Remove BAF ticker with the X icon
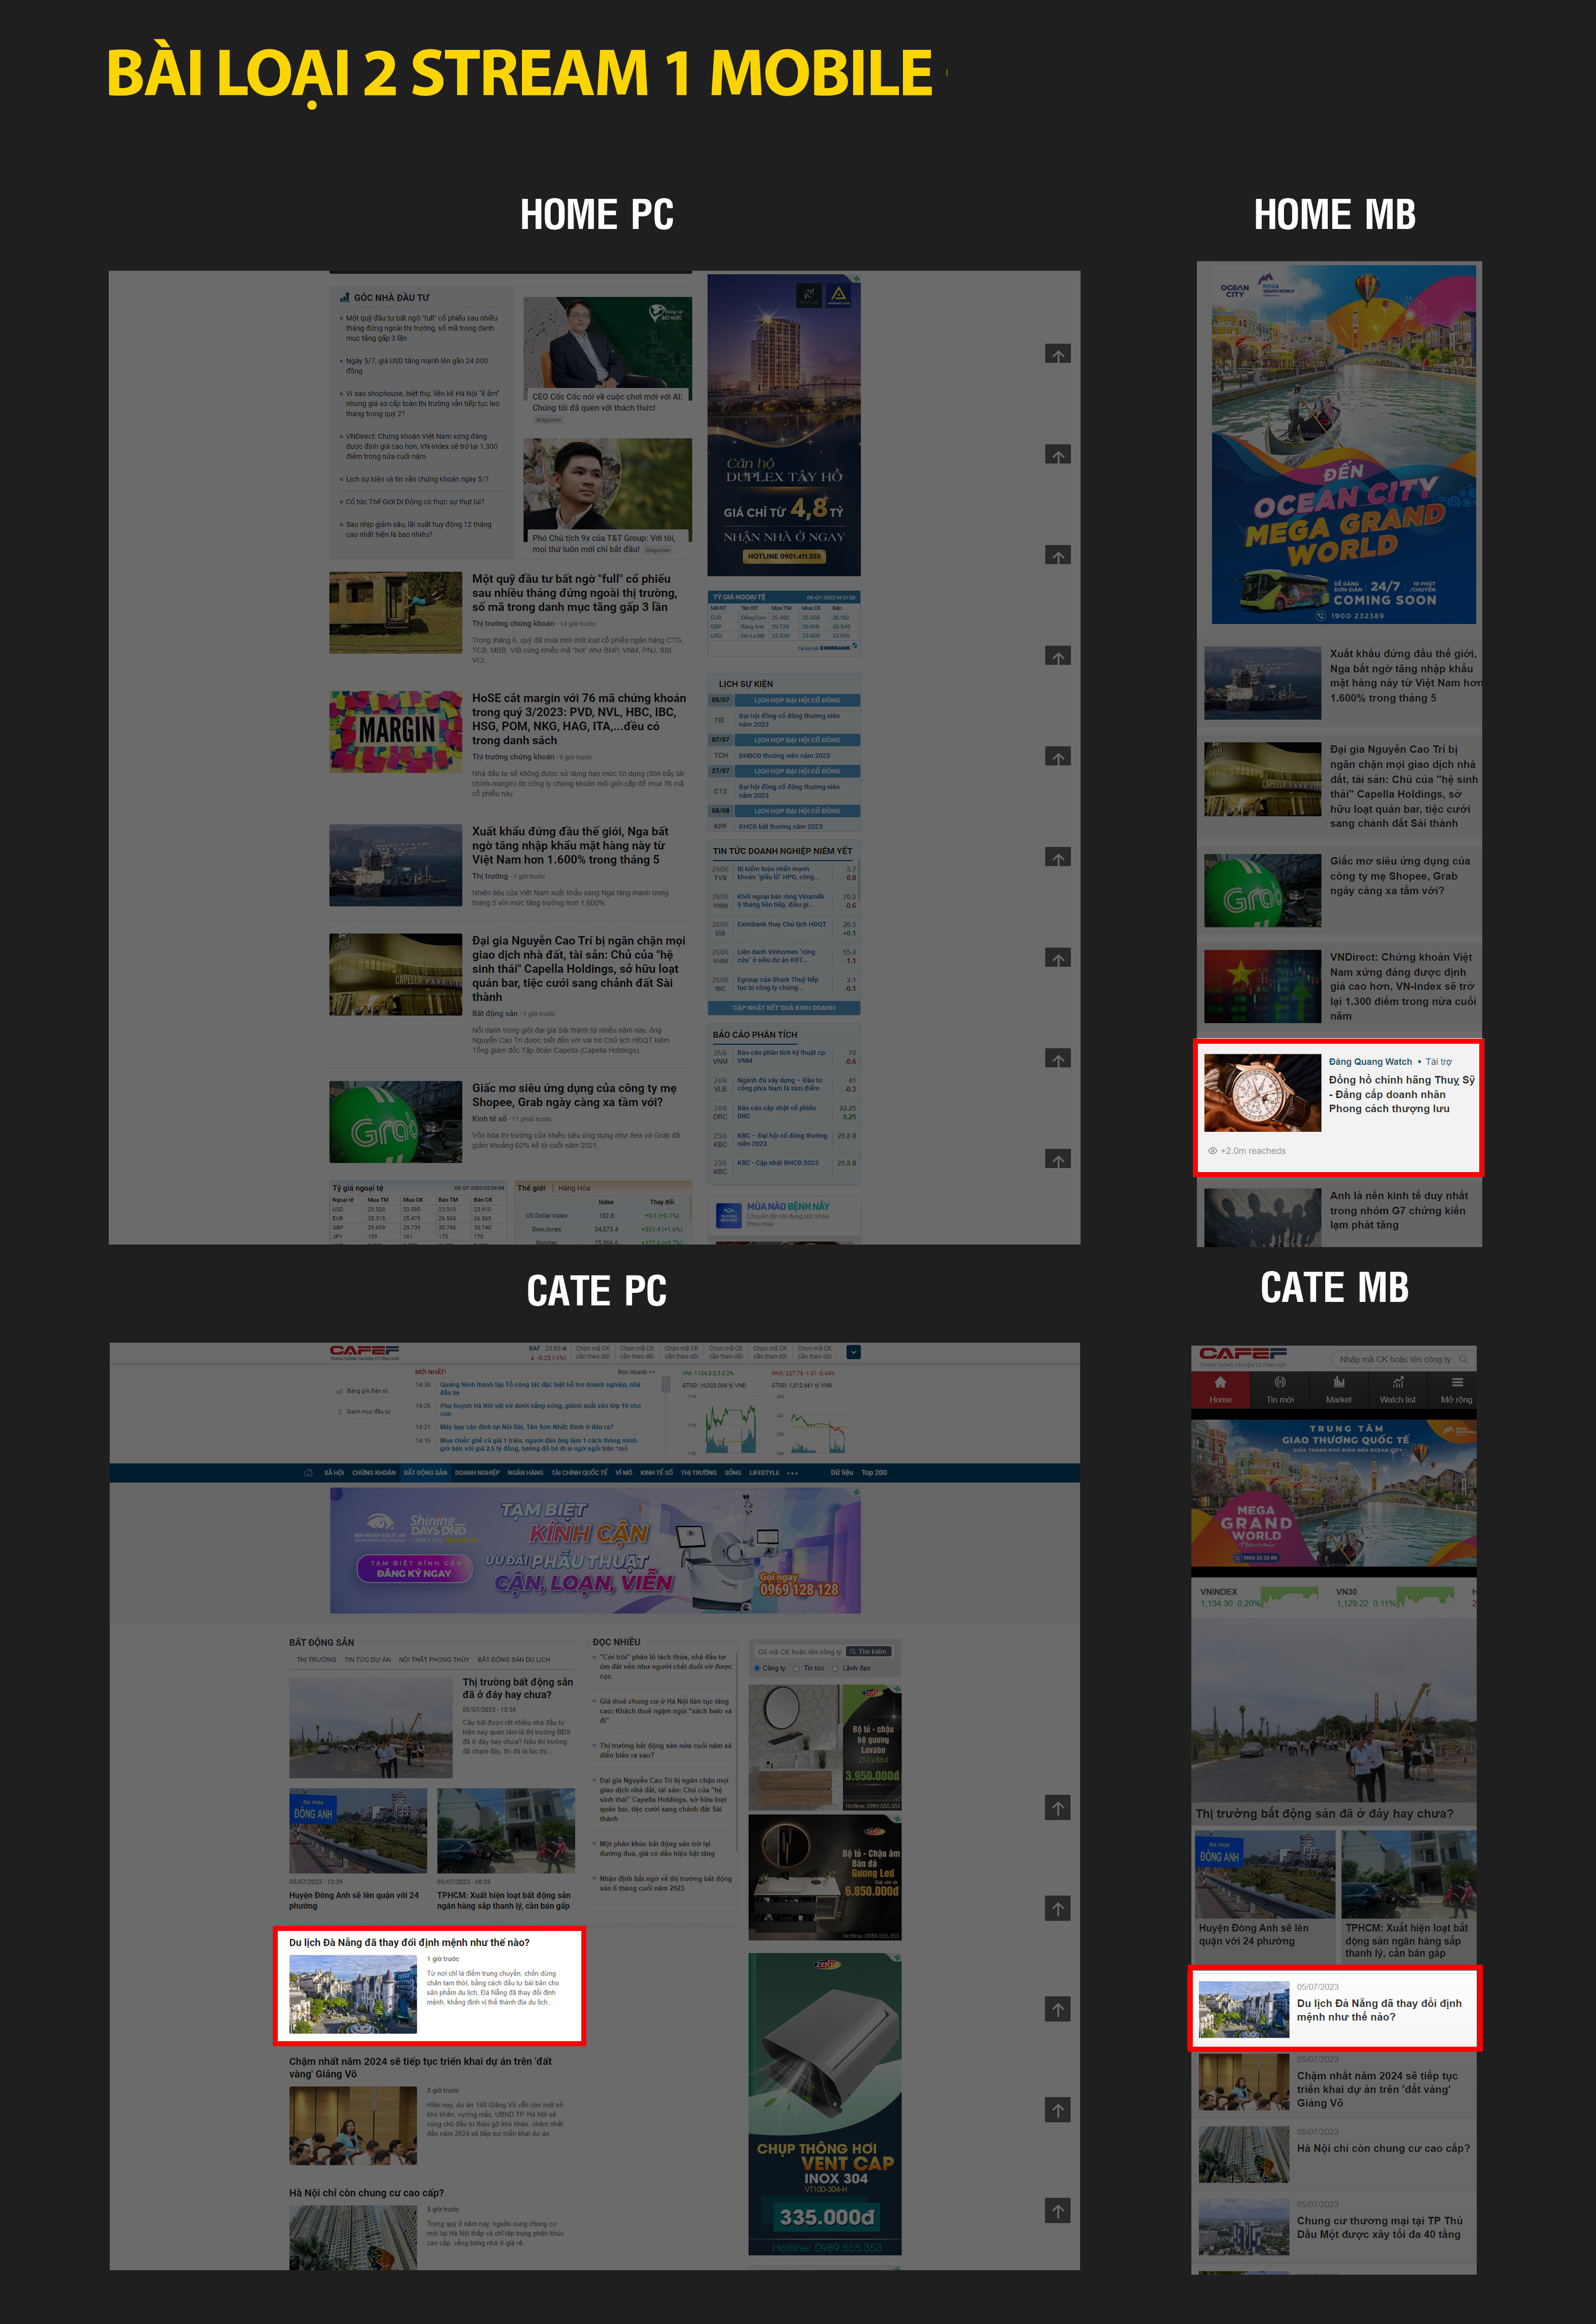Viewport: 1596px width, 2324px height. tap(564, 1349)
